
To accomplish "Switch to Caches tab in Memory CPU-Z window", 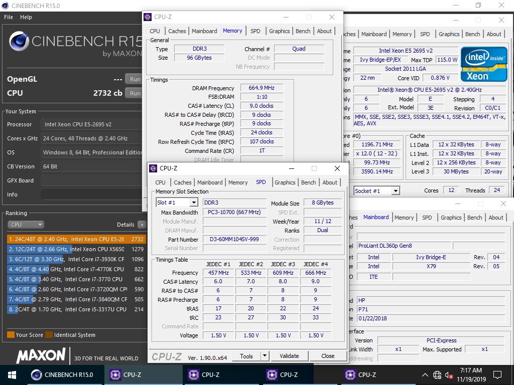I will (177, 31).
